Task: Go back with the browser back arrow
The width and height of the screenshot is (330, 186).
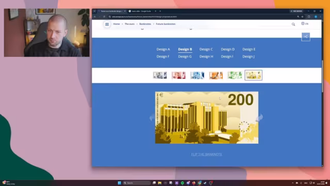Action: (95, 17)
